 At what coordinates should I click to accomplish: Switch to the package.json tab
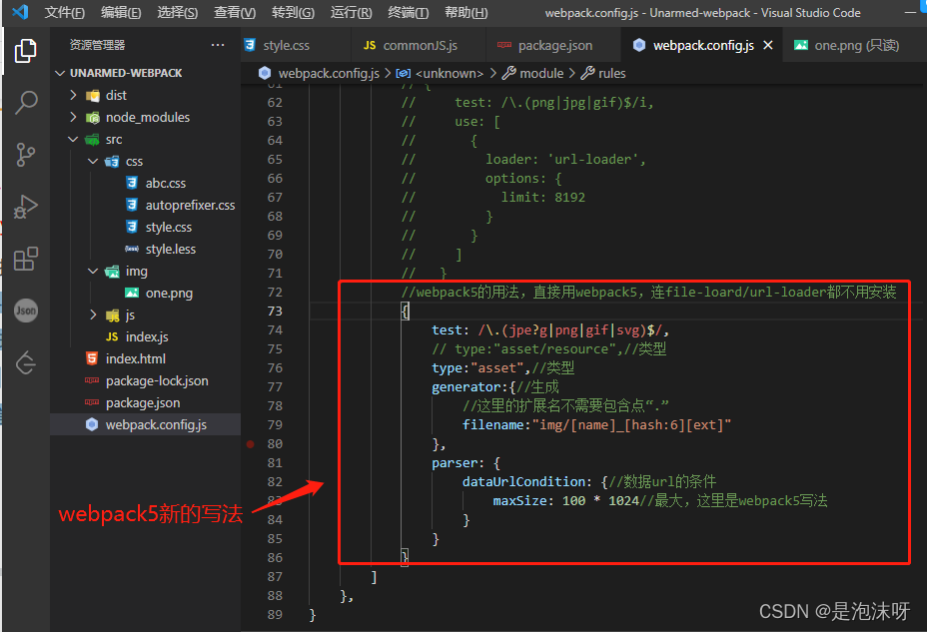(x=553, y=45)
